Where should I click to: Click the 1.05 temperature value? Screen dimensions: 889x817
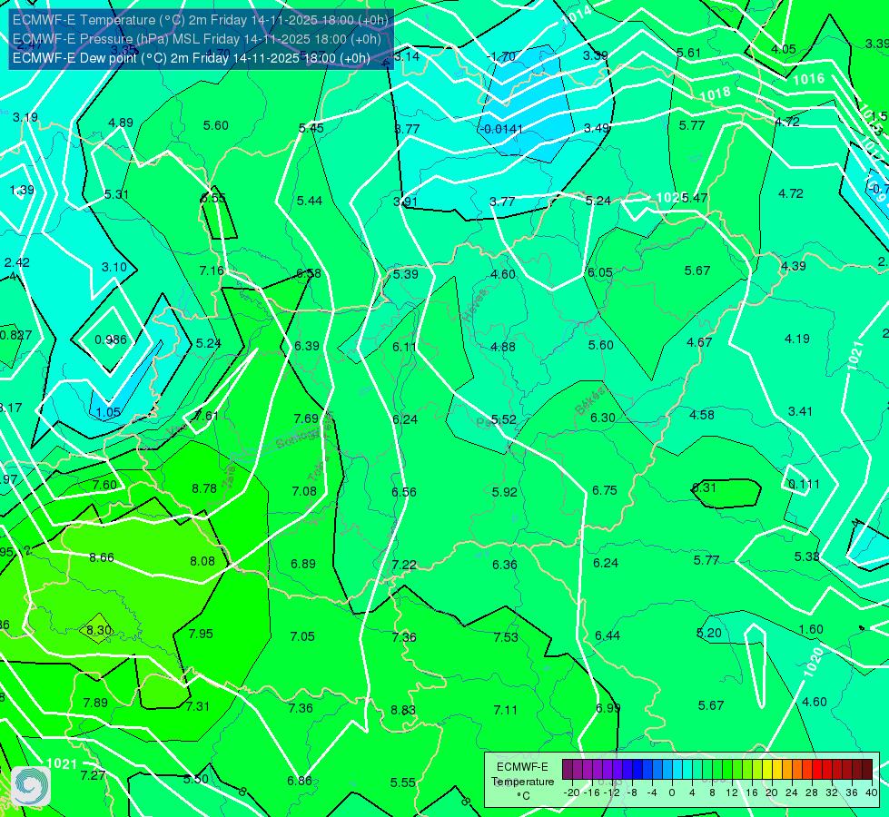108,412
